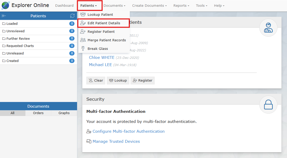Click the patient avatar circle icon
The width and height of the screenshot is (287, 158).
(268, 28)
